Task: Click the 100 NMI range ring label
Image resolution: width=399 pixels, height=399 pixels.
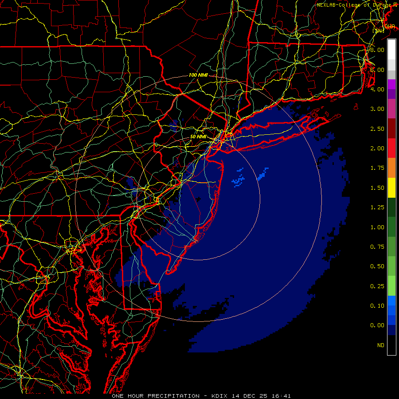Action: (x=198, y=75)
